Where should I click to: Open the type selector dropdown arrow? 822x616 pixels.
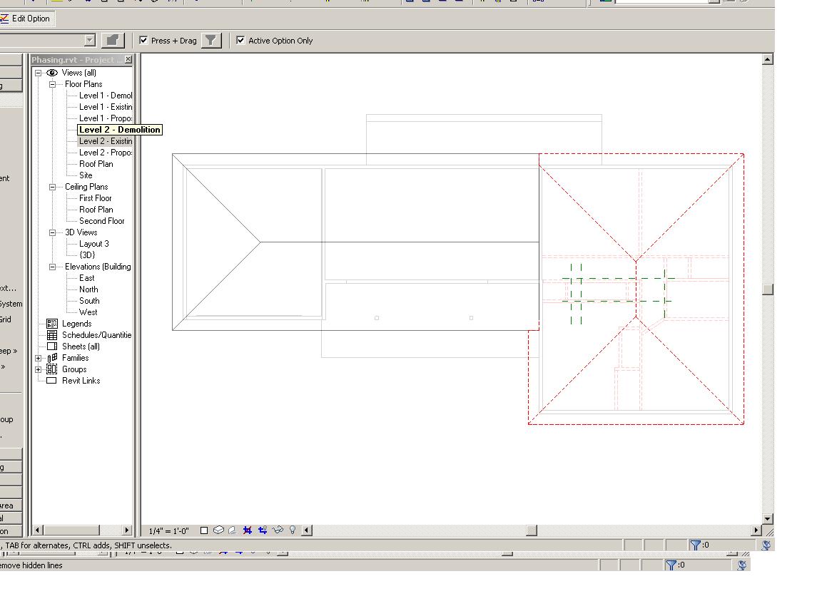[x=89, y=41]
